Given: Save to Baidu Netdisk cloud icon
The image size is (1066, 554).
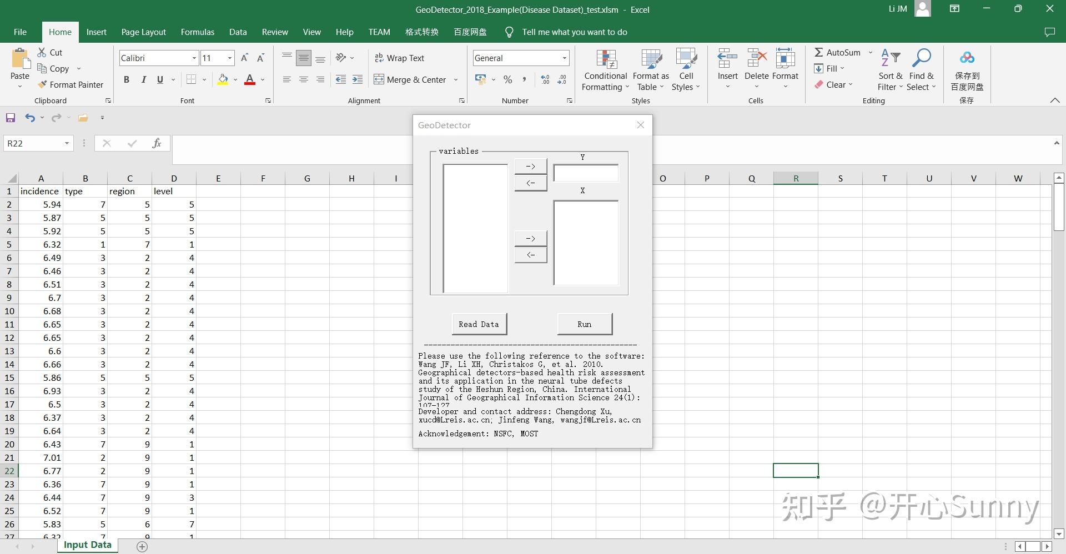Looking at the screenshot, I should coord(967,58).
